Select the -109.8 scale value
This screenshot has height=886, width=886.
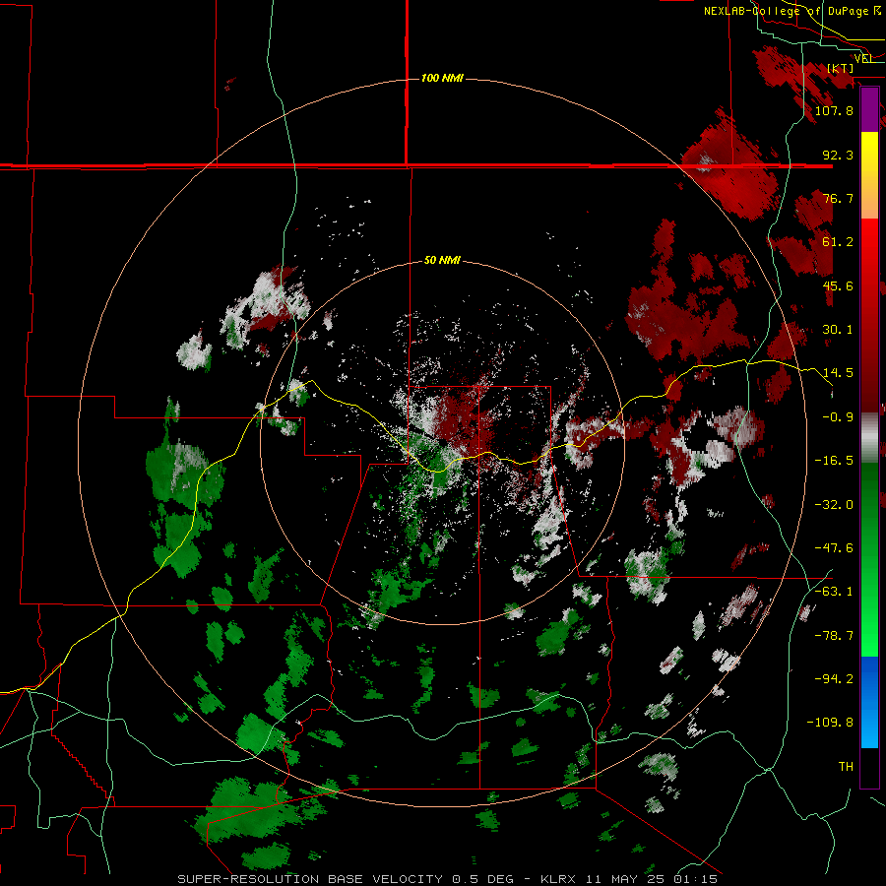(830, 723)
